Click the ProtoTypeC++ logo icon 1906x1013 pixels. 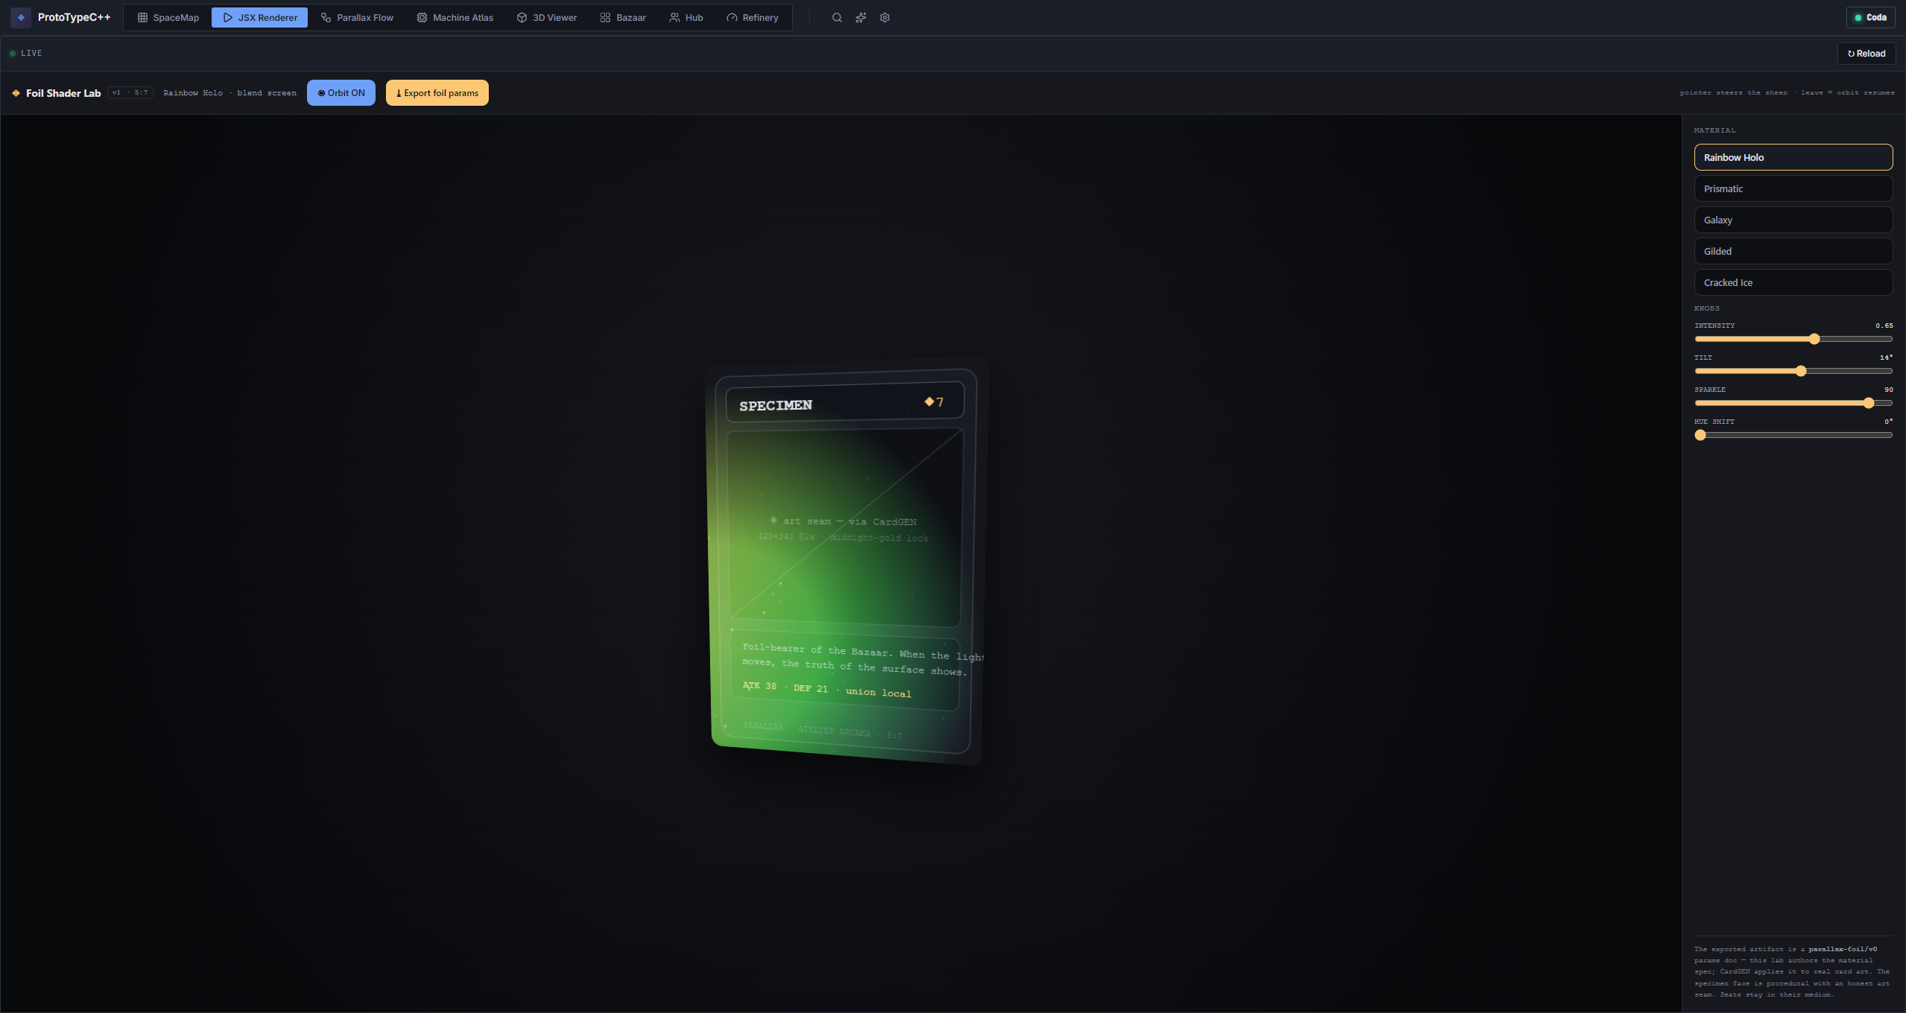[x=21, y=17]
